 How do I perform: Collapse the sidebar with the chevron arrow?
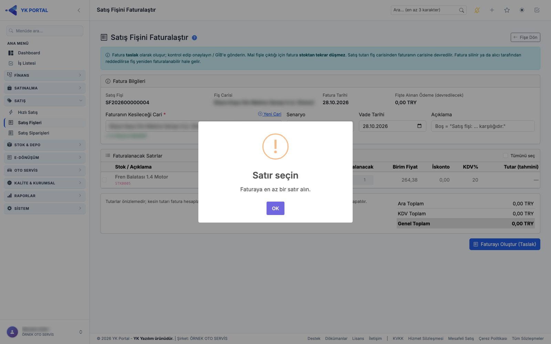(79, 10)
